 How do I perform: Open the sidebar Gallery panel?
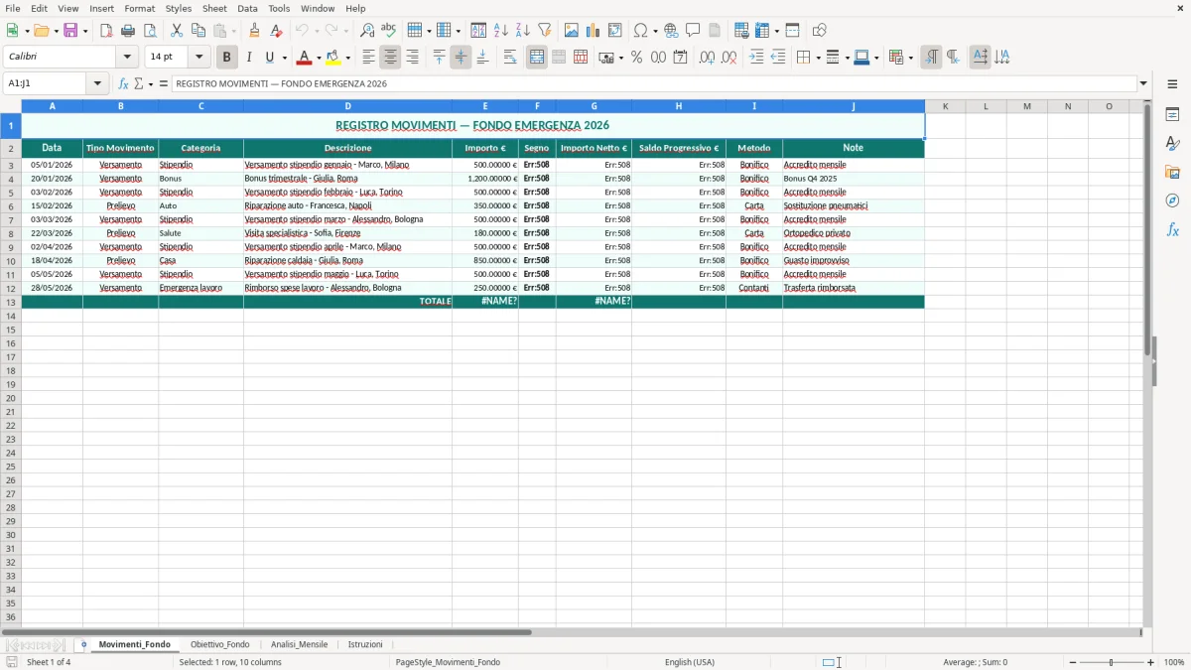point(1172,172)
